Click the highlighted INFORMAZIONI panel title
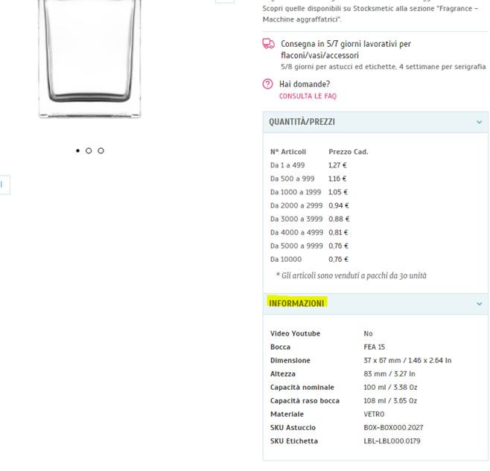Screen dimensions: 490x471 pos(297,304)
